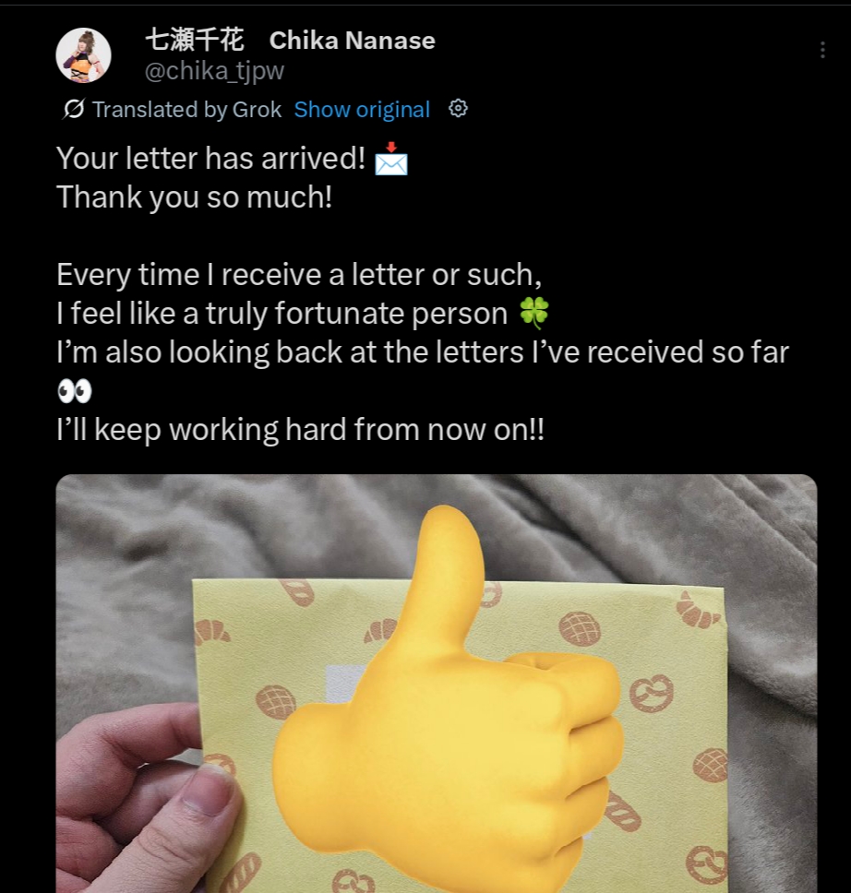
Task: Open the attached envelope photo
Action: [437, 684]
